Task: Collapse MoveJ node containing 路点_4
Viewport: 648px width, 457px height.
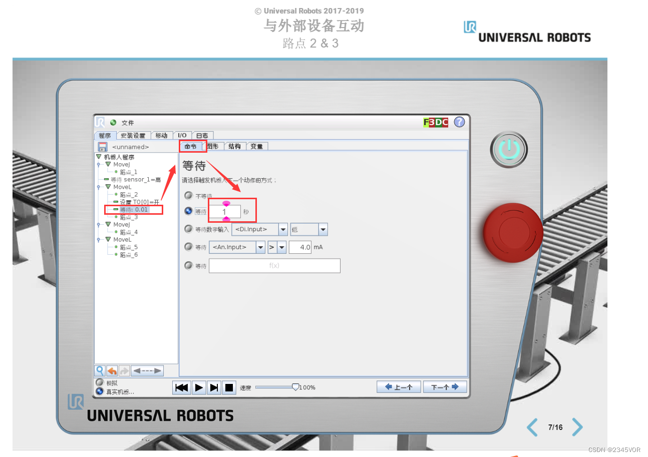Action: click(x=108, y=224)
